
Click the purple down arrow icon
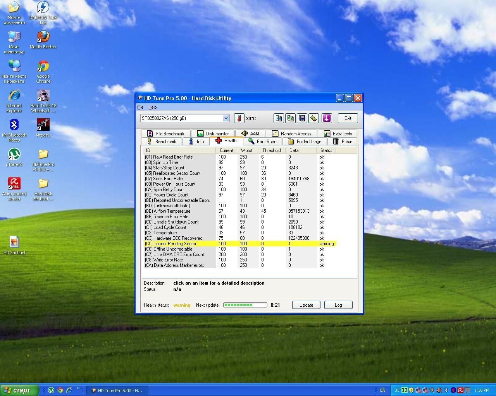326,118
